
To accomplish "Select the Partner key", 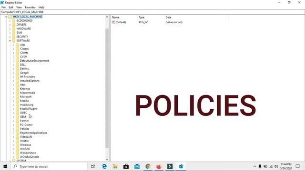I will (24, 121).
